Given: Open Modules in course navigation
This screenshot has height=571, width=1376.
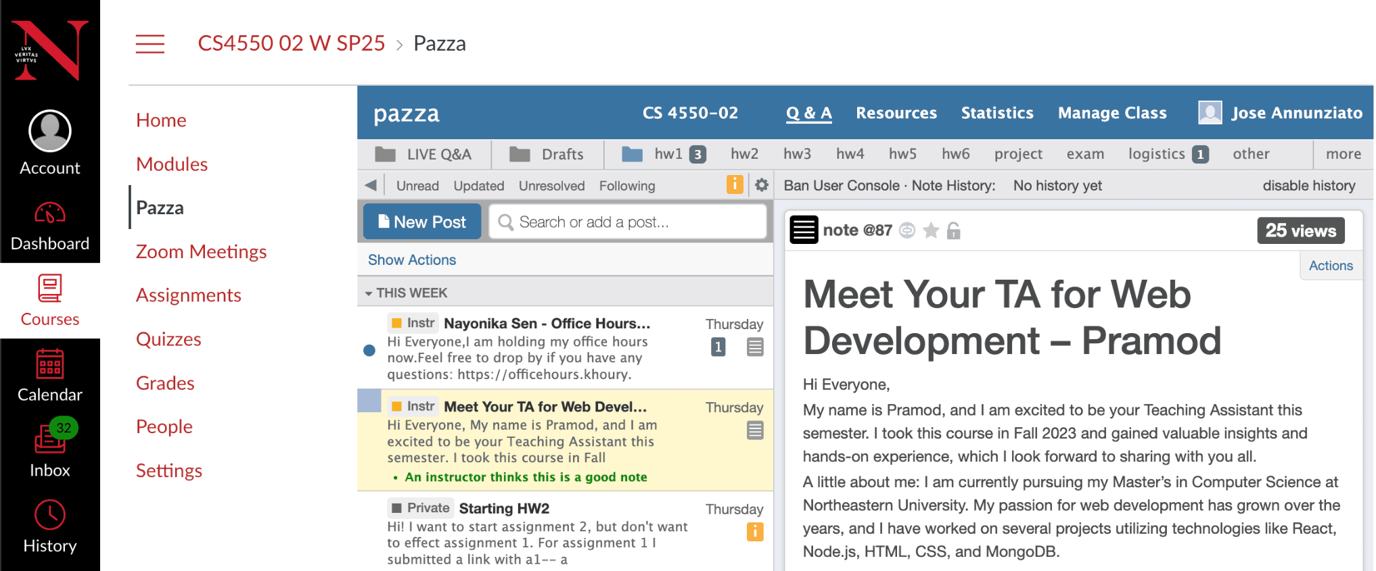Looking at the screenshot, I should click(x=172, y=164).
